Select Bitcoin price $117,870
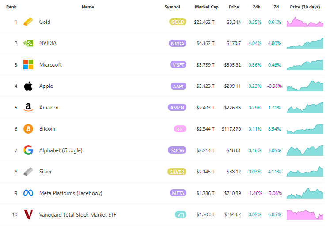326x229 pixels. [231, 129]
